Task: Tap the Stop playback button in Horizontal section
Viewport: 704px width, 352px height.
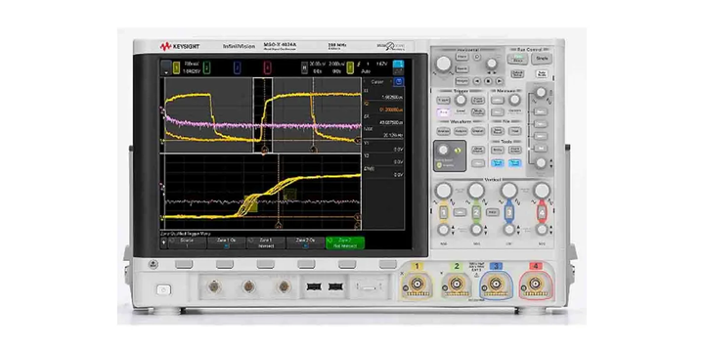Action: [x=487, y=81]
